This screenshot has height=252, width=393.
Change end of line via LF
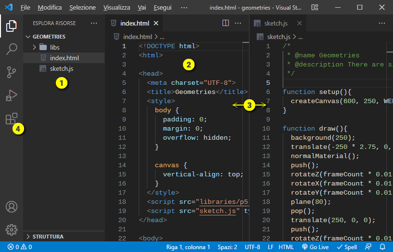click(x=271, y=247)
